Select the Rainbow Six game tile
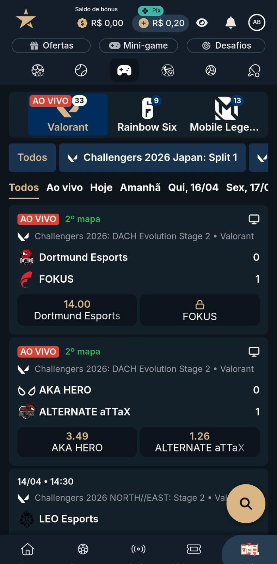The width and height of the screenshot is (277, 564). pos(147,115)
